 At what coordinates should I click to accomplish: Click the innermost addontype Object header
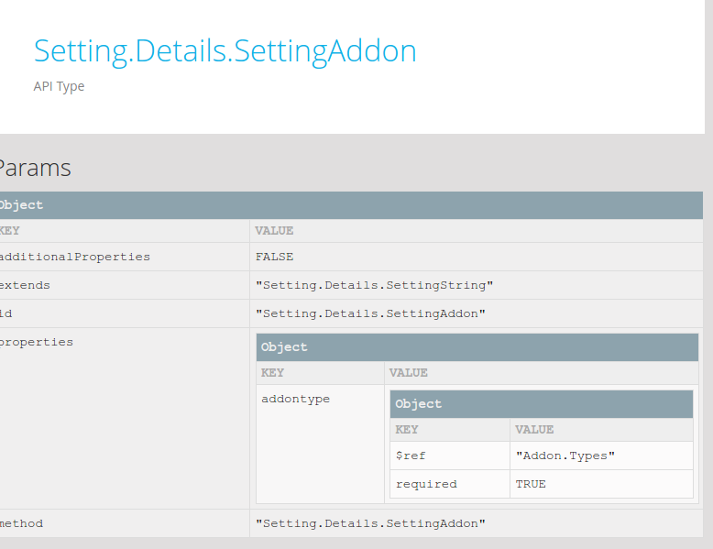coord(541,404)
